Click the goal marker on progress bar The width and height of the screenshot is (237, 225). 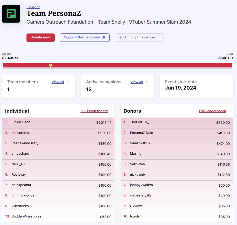(50, 65)
